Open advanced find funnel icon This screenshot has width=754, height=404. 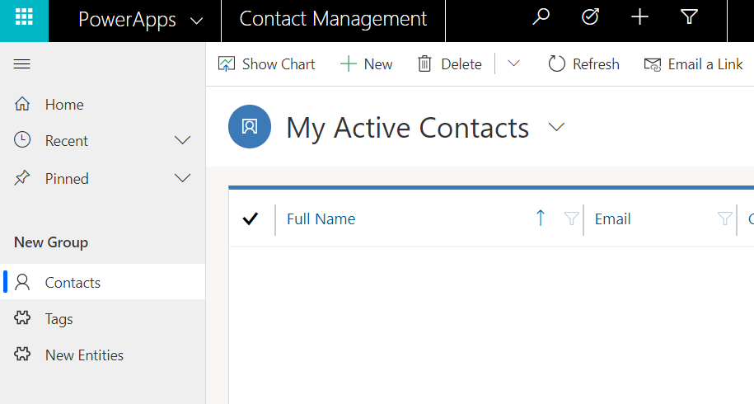[689, 17]
